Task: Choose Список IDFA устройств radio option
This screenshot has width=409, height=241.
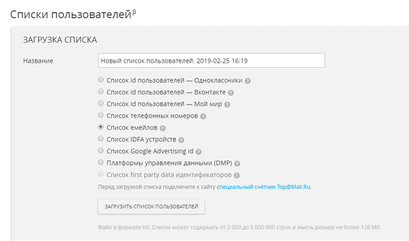Action: (101, 139)
